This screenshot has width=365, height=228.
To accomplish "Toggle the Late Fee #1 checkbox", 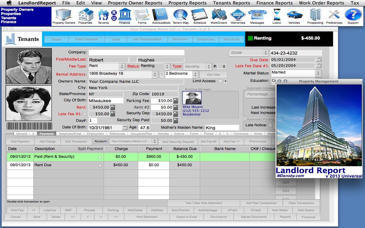I will click(x=85, y=114).
